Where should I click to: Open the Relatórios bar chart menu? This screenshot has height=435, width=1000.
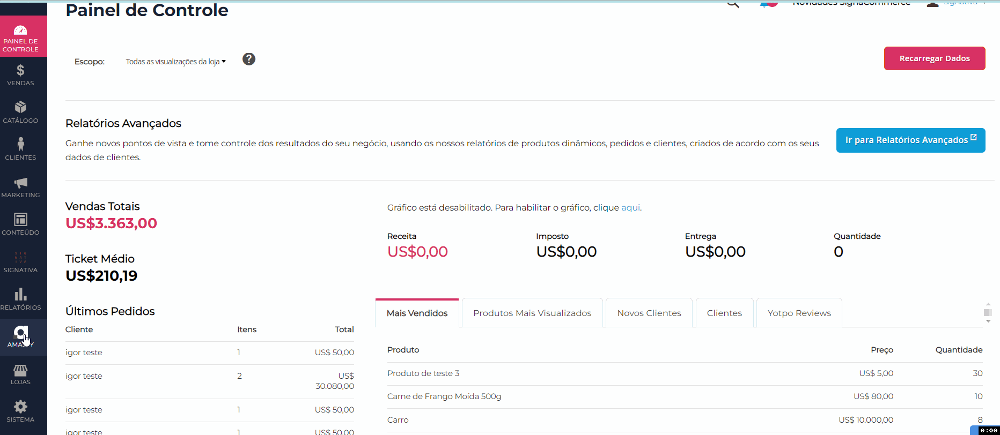tap(20, 299)
